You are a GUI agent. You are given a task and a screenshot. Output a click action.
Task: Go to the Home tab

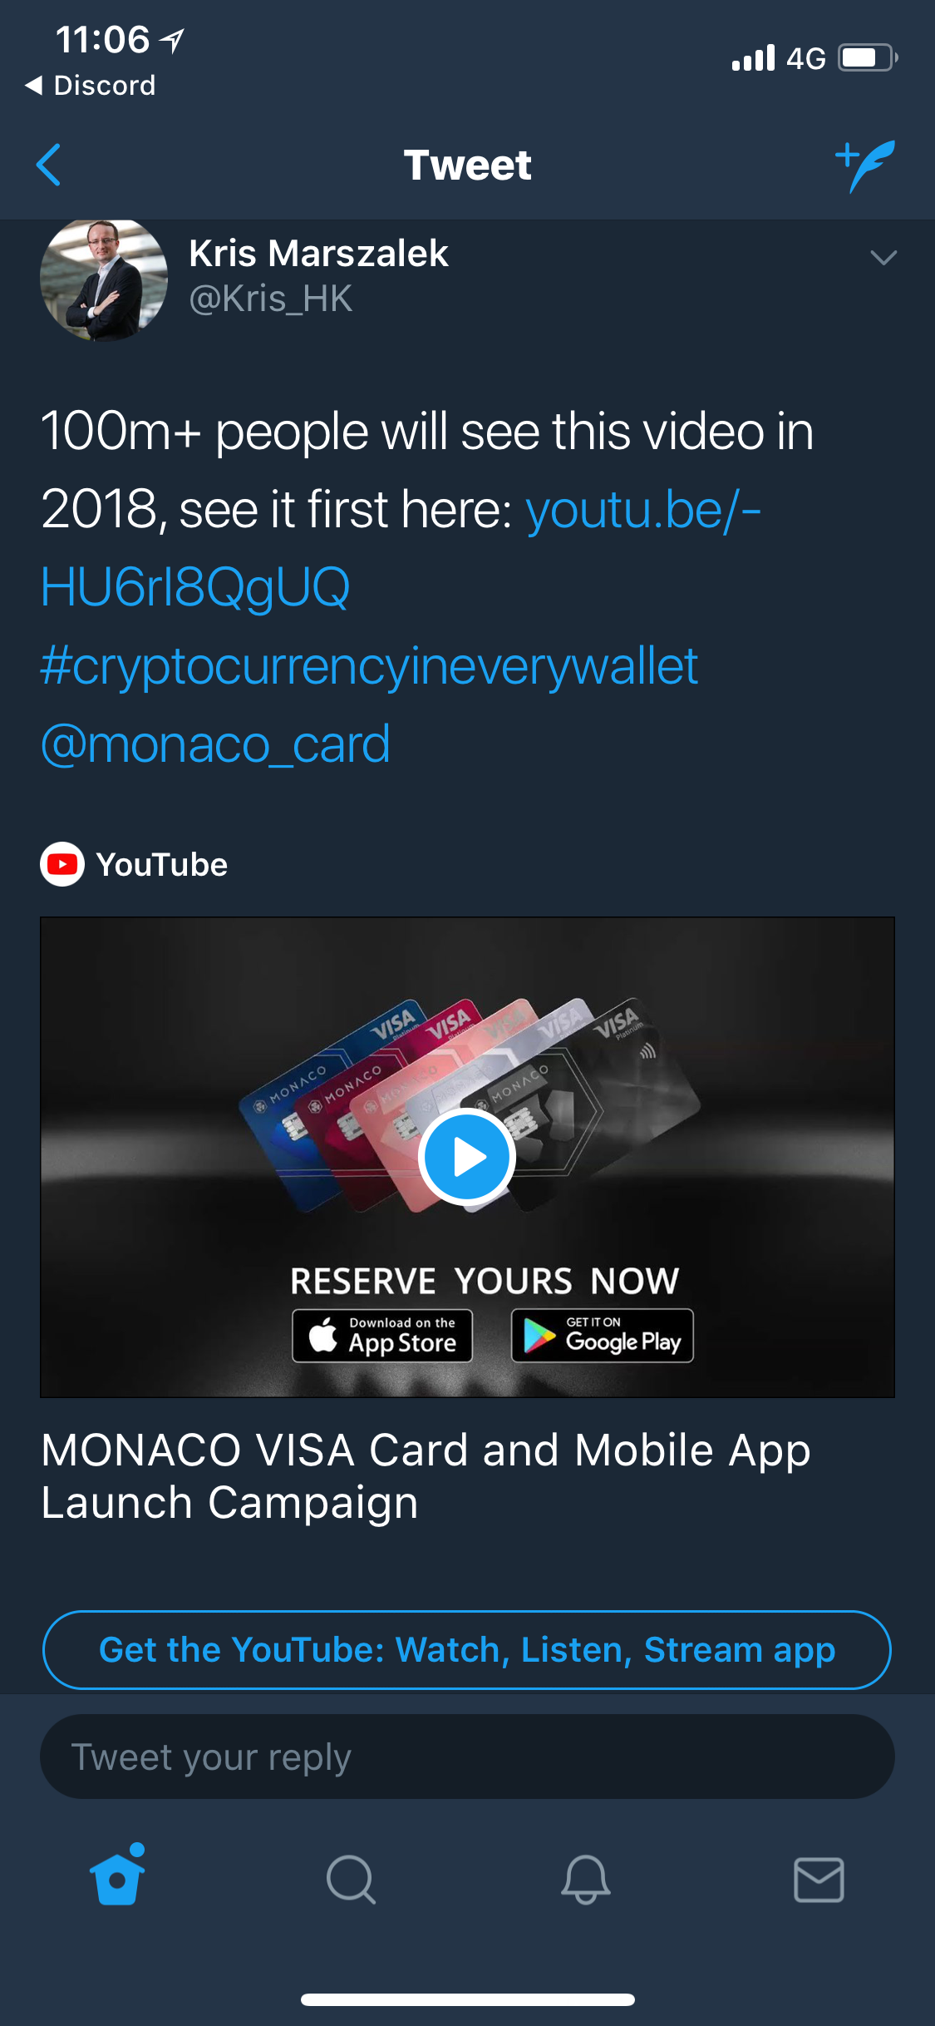pyautogui.click(x=117, y=1877)
